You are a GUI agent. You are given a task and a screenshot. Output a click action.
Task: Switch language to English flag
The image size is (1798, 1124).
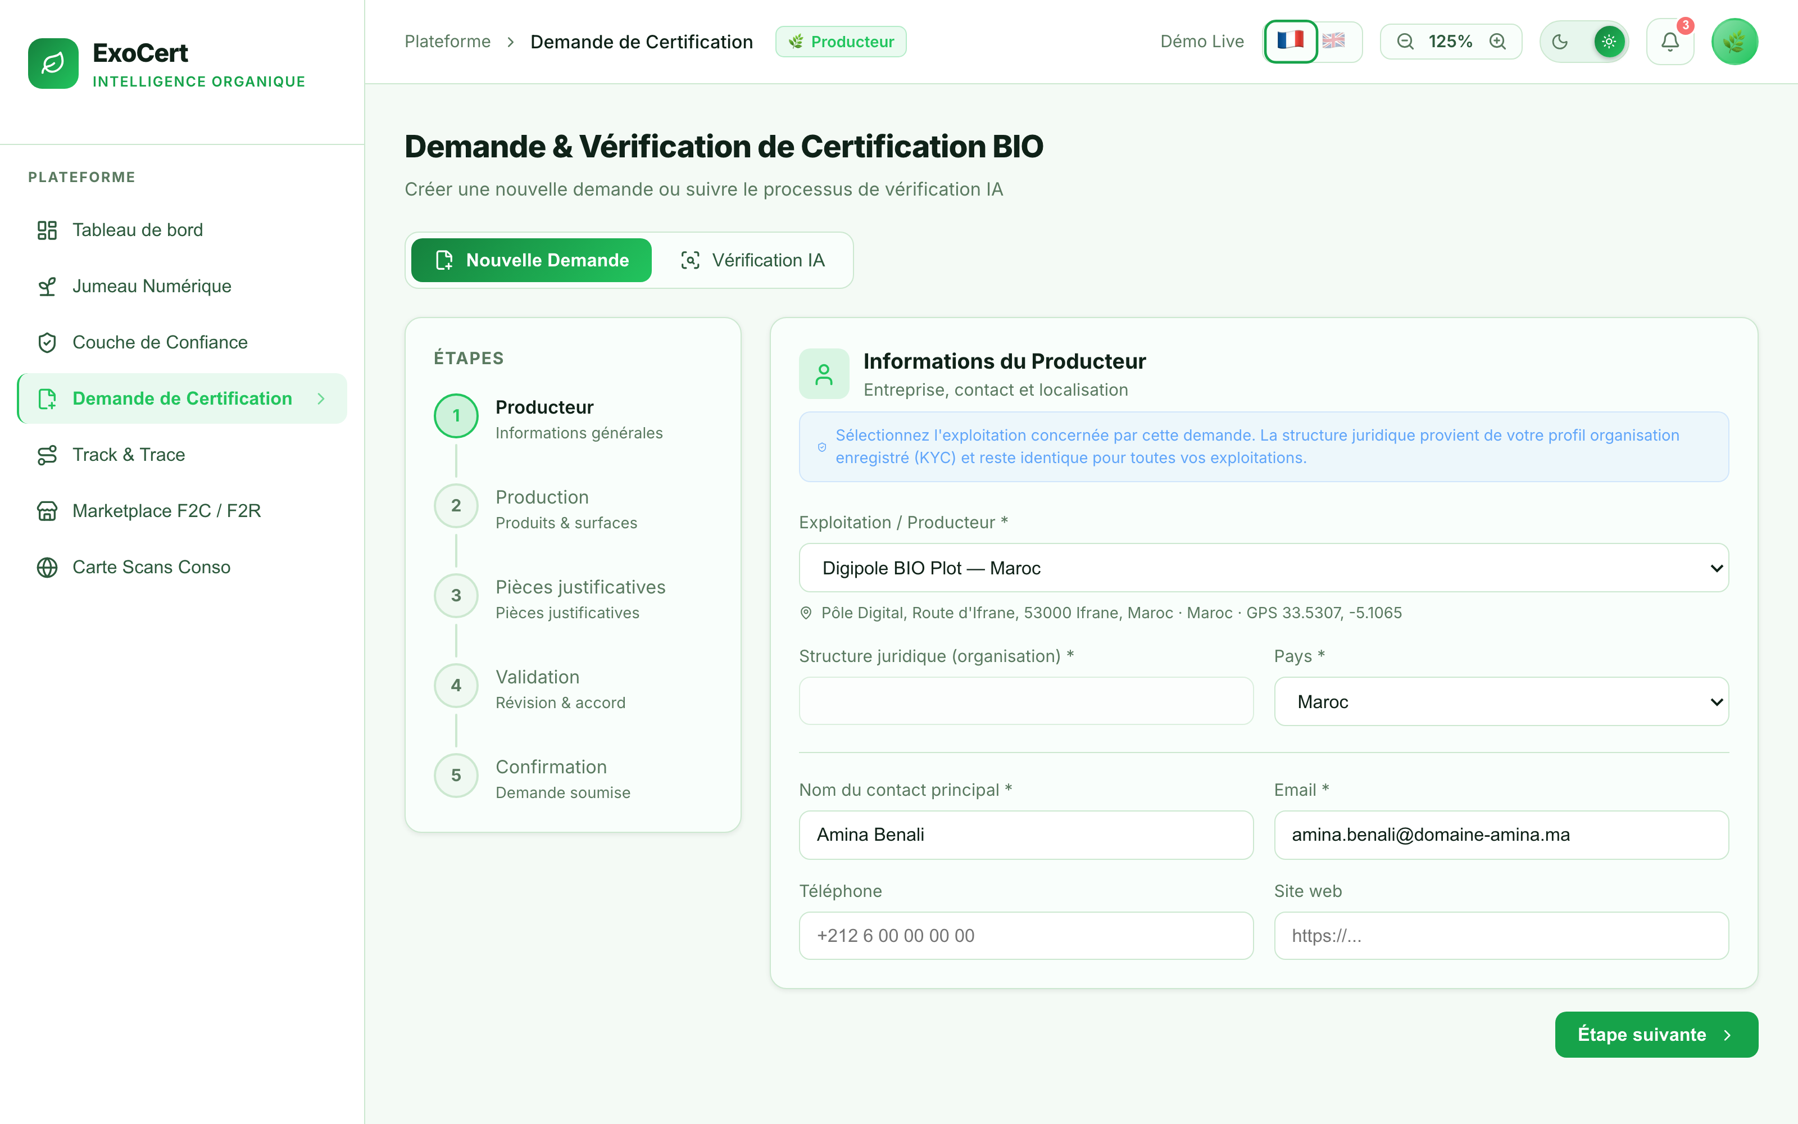[x=1334, y=41]
